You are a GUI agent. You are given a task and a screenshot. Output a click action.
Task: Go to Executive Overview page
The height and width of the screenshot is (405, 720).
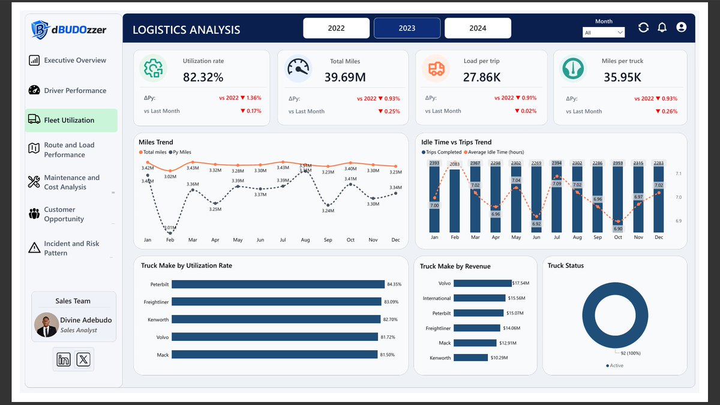(x=75, y=60)
